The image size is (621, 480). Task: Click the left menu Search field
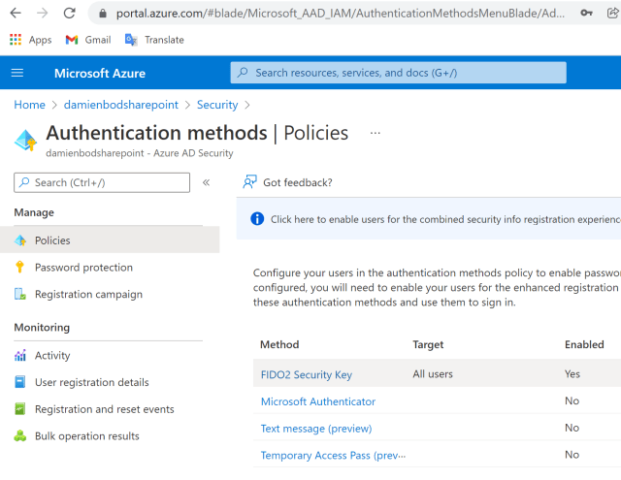click(x=102, y=182)
